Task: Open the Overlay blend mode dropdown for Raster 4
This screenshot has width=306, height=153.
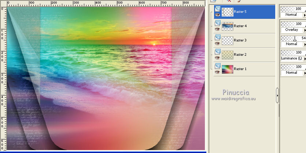Action: click(x=293, y=30)
